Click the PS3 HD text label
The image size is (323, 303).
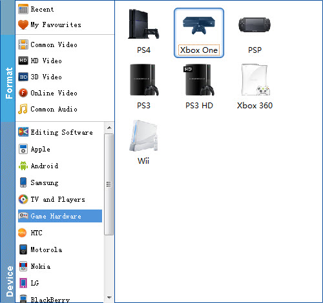click(199, 106)
